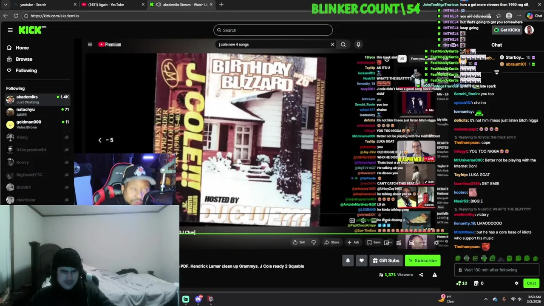Image resolution: width=544 pixels, height=306 pixels.
Task: Click the green Chat send button
Action: tap(531, 283)
